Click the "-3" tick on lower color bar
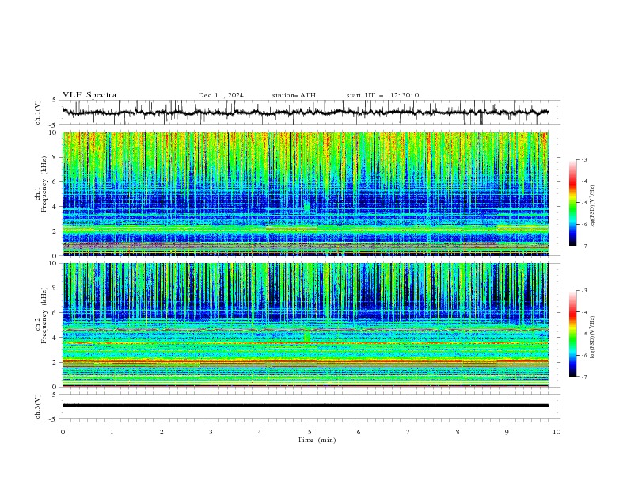This screenshot has height=485, width=627. 584,291
